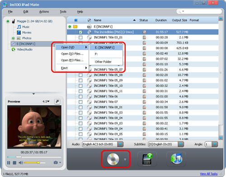Take a snapshot with the camera icon
Image resolution: width=226 pixels, height=177 pixels.
pos(56,163)
